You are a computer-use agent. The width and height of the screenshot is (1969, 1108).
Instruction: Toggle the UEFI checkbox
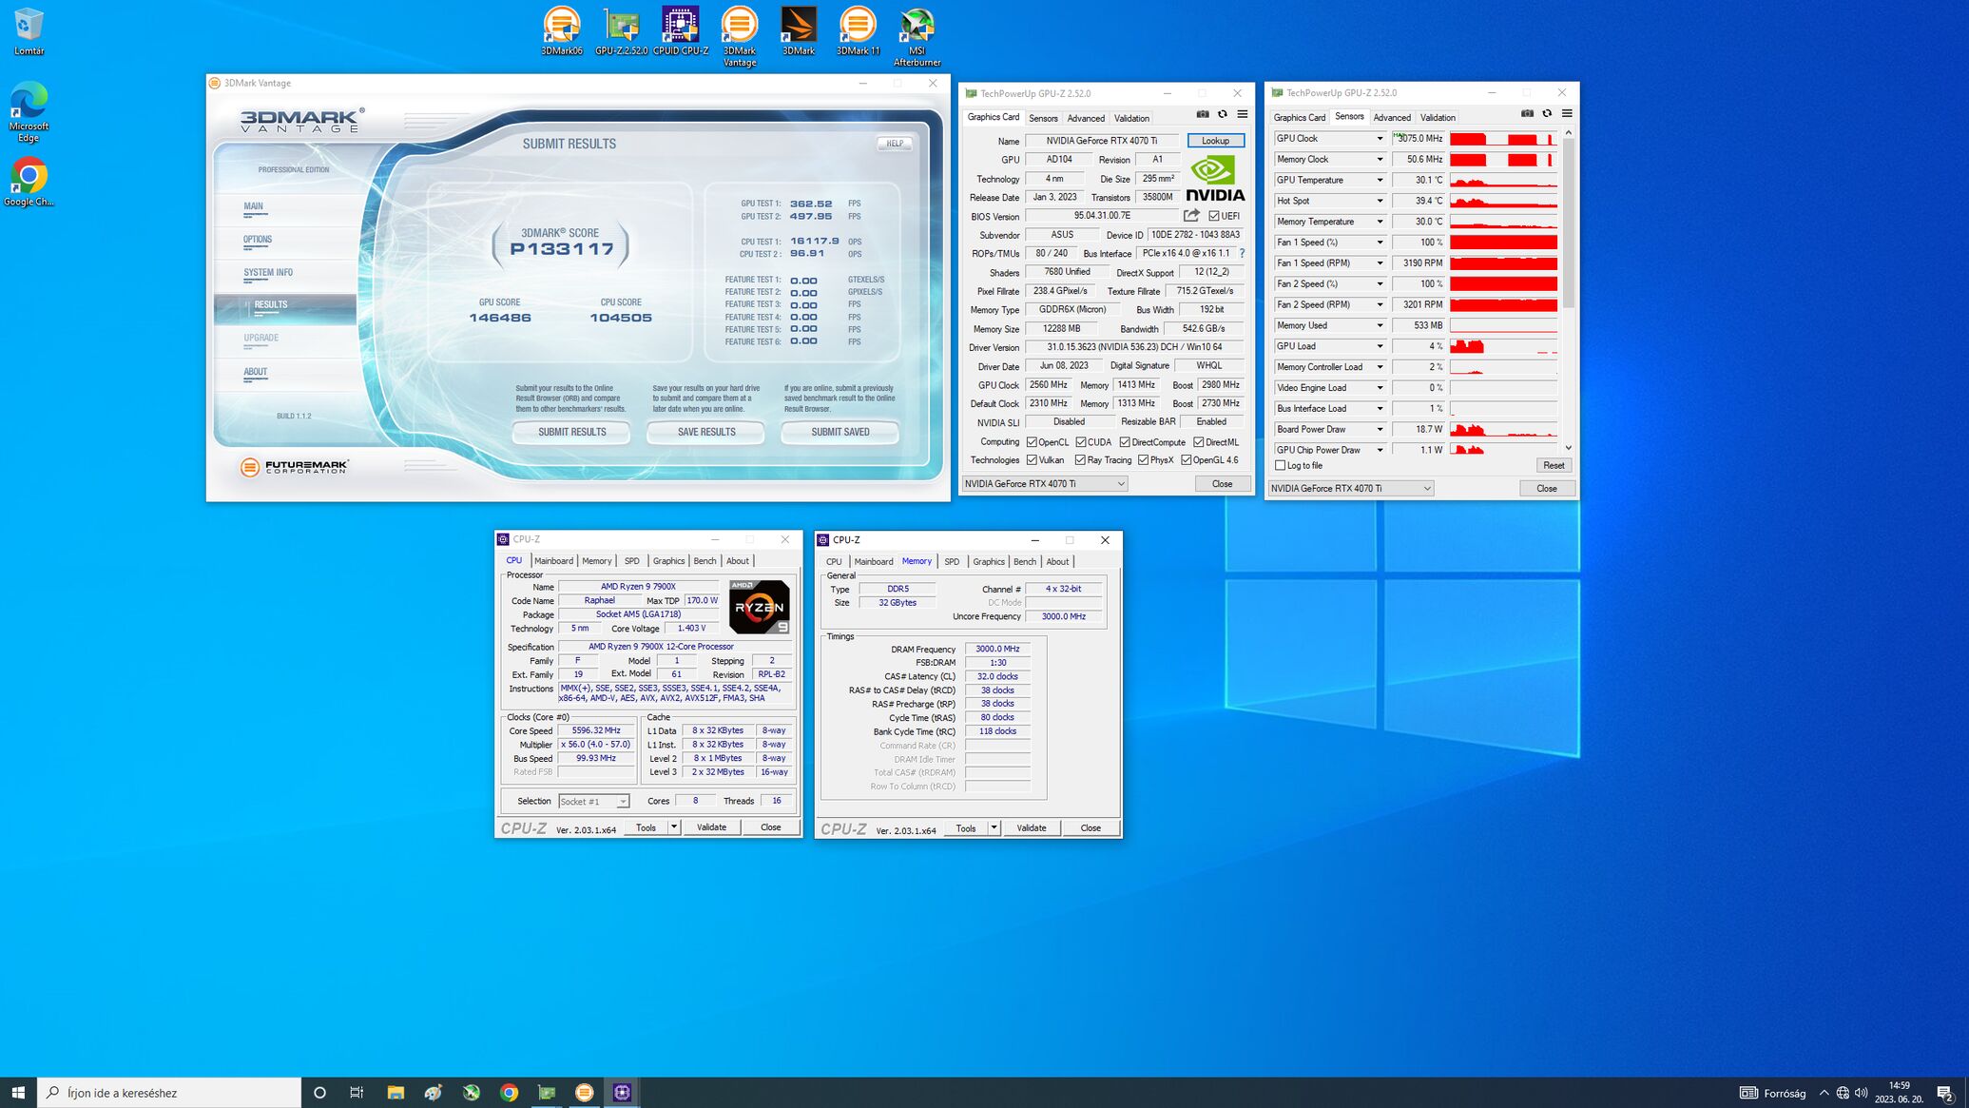click(x=1214, y=216)
